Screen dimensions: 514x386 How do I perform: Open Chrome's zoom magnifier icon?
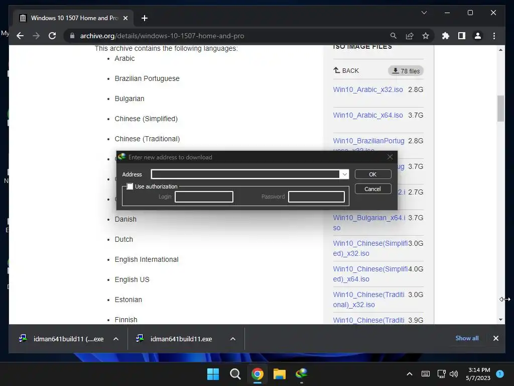[394, 36]
